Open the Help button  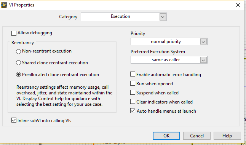227,135
